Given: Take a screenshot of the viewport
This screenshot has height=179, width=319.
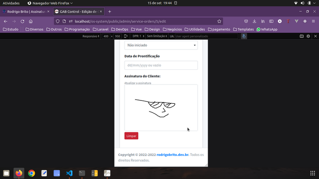Looking at the screenshot, I should tap(302, 36).
